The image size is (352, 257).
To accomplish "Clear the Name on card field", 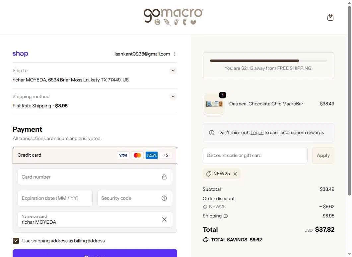I will (164, 219).
